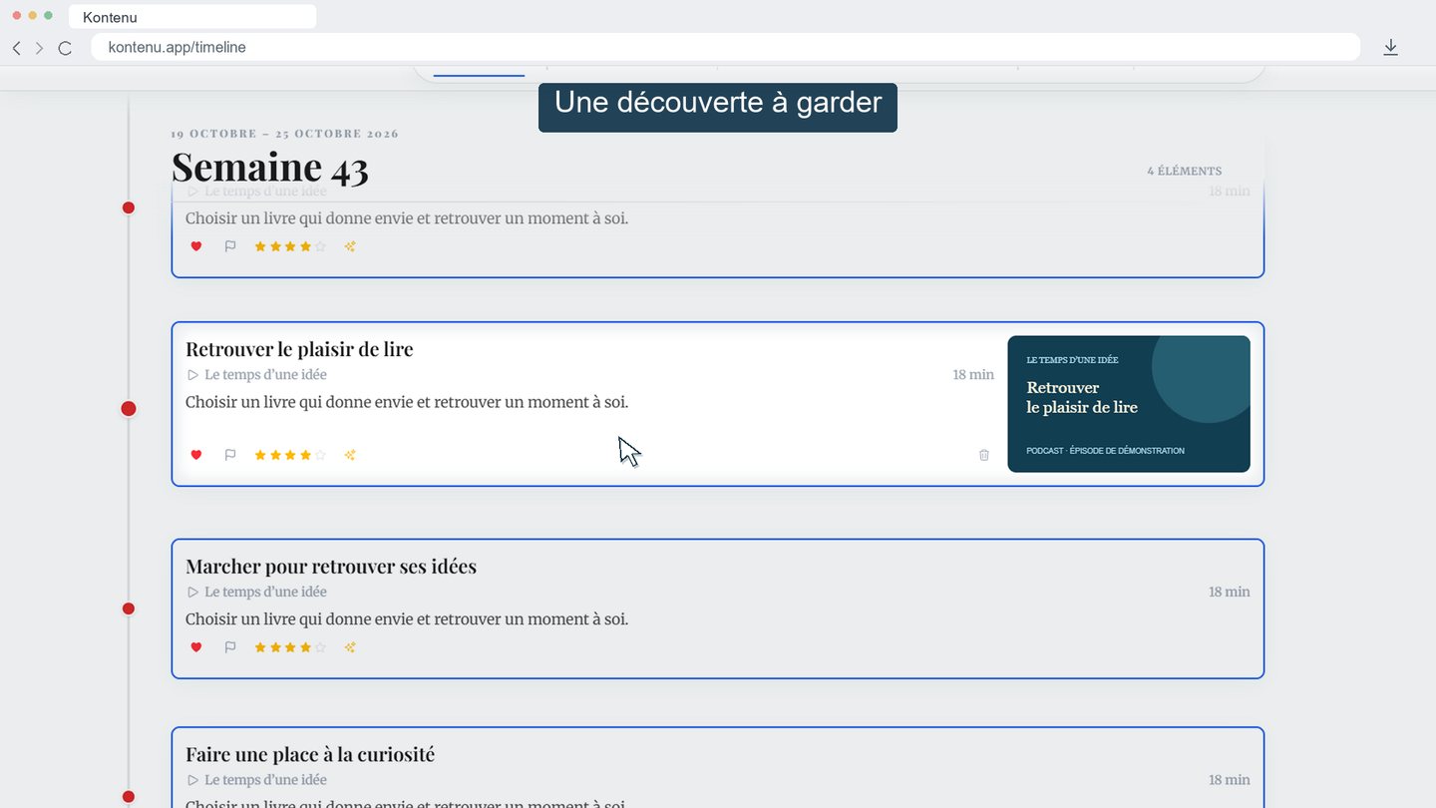This screenshot has height=808, width=1436.
Task: Open card title Retrouver le plaisir de lire
Action: point(299,349)
